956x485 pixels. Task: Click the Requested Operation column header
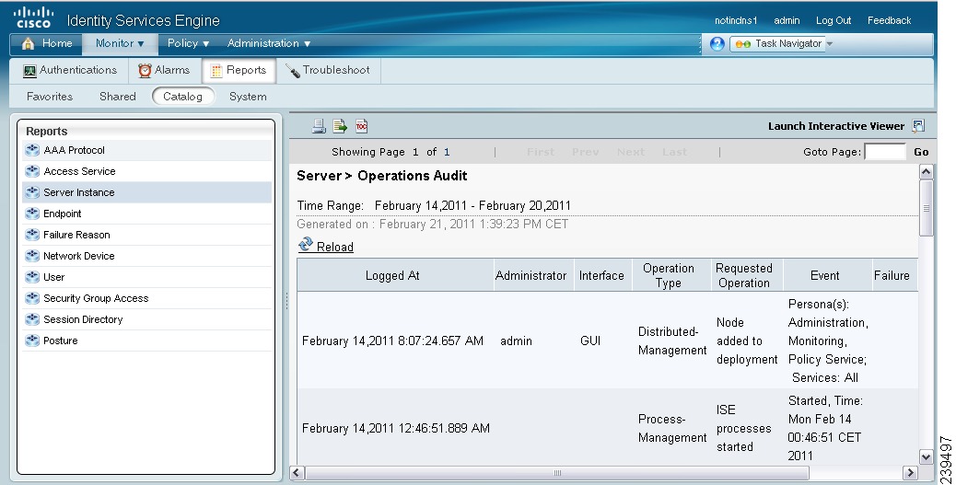pyautogui.click(x=744, y=275)
